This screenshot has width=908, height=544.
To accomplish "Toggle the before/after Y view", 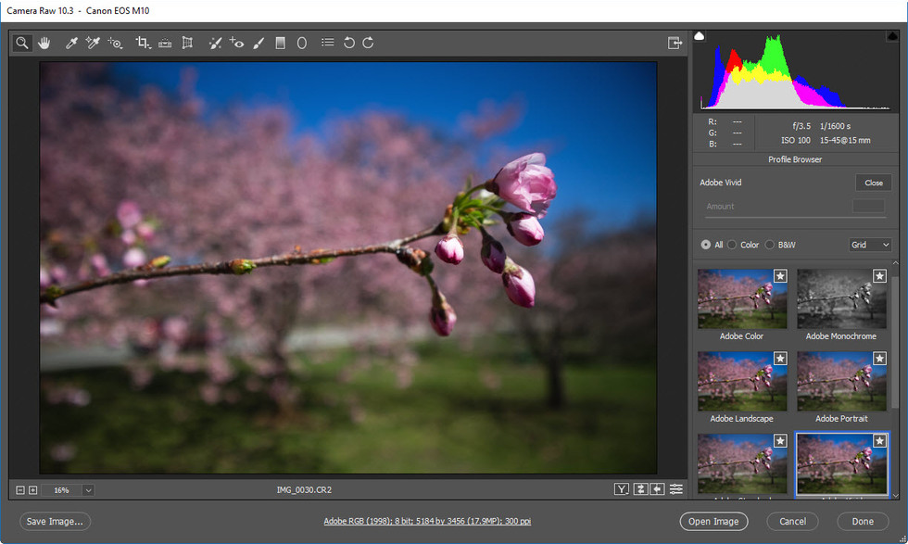I will [x=621, y=488].
